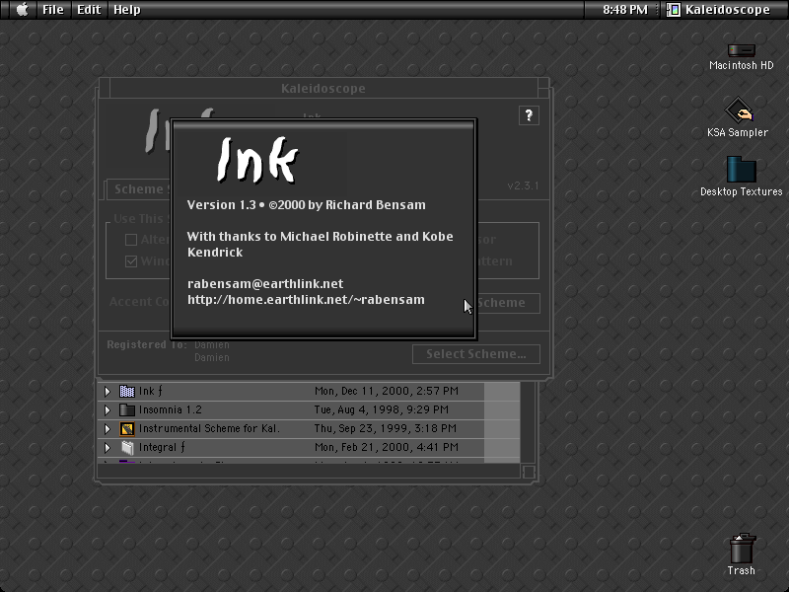
Task: Expand the Instrumental Scheme disclosure triangle
Action: (x=108, y=428)
